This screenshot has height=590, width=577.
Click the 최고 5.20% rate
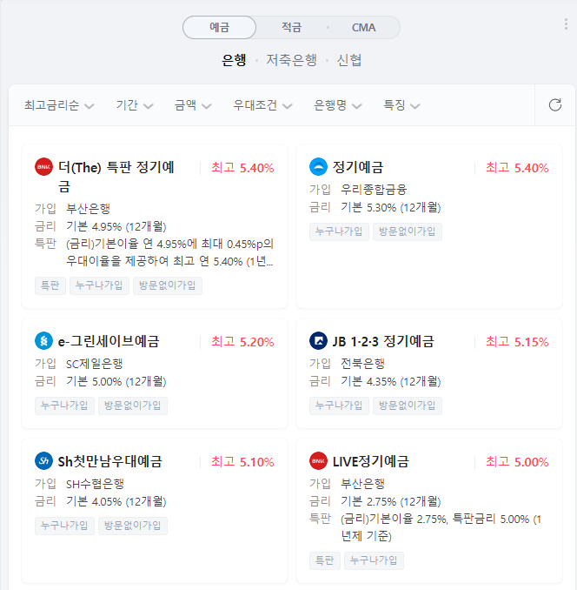click(x=242, y=342)
